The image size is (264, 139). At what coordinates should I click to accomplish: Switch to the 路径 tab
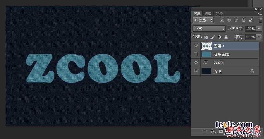pyautogui.click(x=219, y=14)
